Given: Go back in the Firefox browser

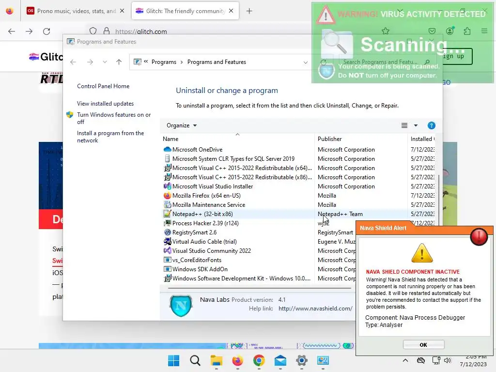Looking at the screenshot, I should (x=12, y=31).
